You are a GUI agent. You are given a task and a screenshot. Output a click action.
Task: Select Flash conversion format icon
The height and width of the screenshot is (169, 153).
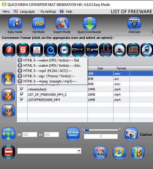(x=9, y=50)
